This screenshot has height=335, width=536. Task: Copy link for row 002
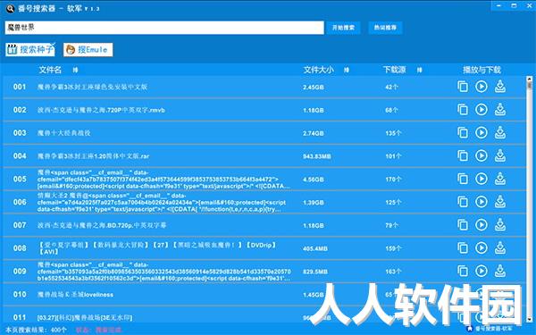click(x=463, y=110)
